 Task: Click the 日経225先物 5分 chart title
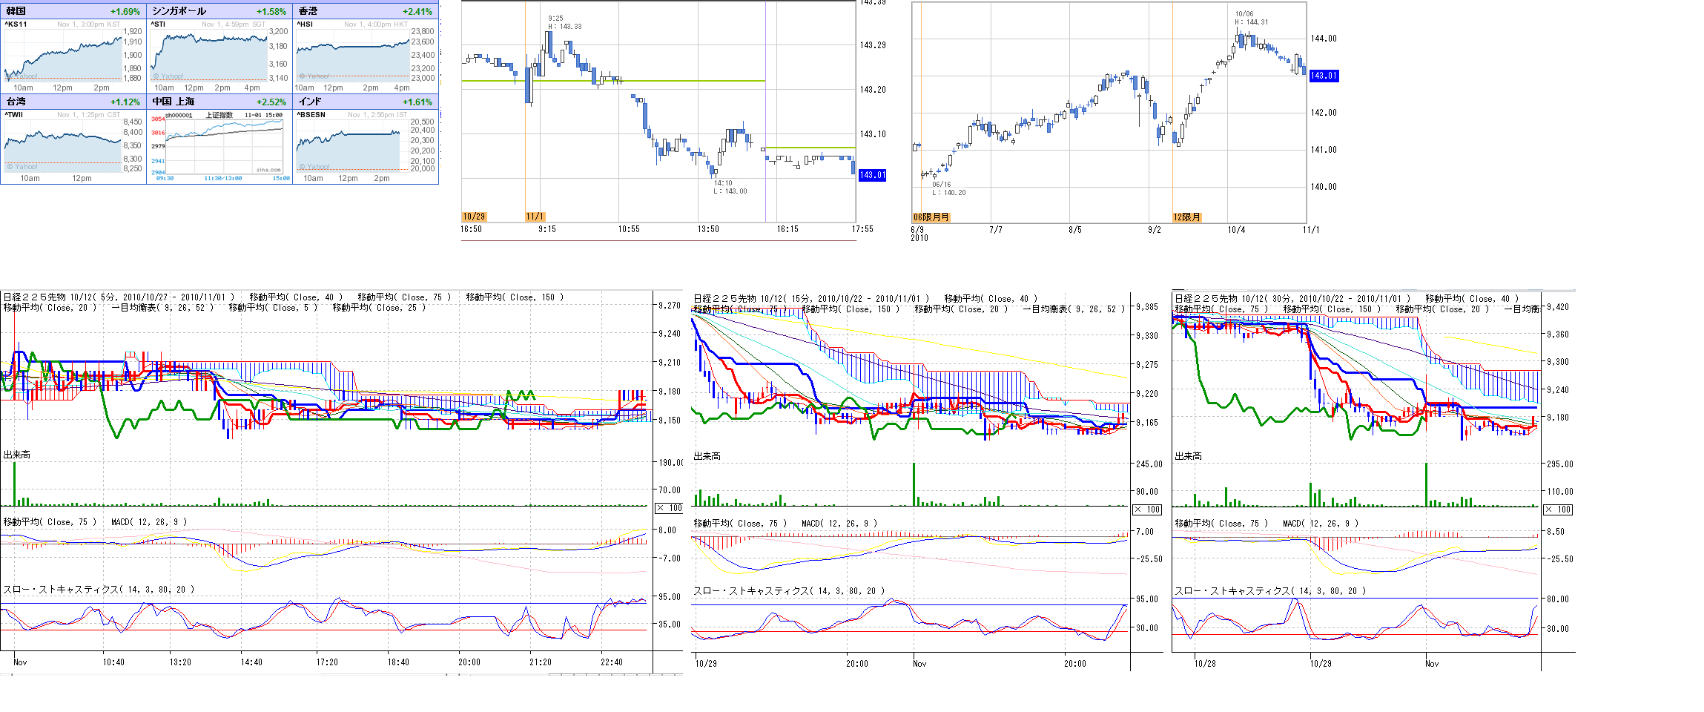pos(119,297)
